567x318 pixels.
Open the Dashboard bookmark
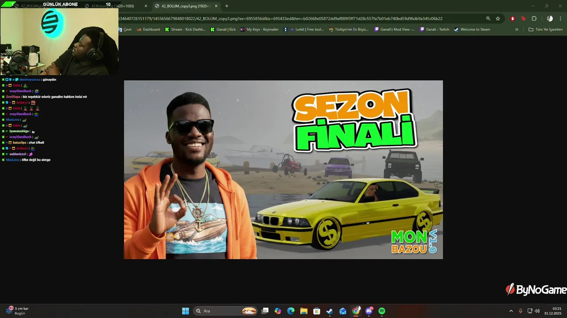pyautogui.click(x=148, y=30)
